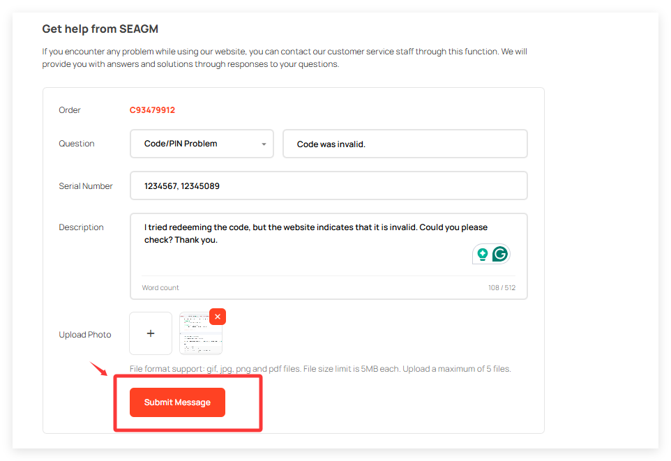The width and height of the screenshot is (671, 461).
Task: Click the red arrow pointing to Submit
Action: [99, 368]
